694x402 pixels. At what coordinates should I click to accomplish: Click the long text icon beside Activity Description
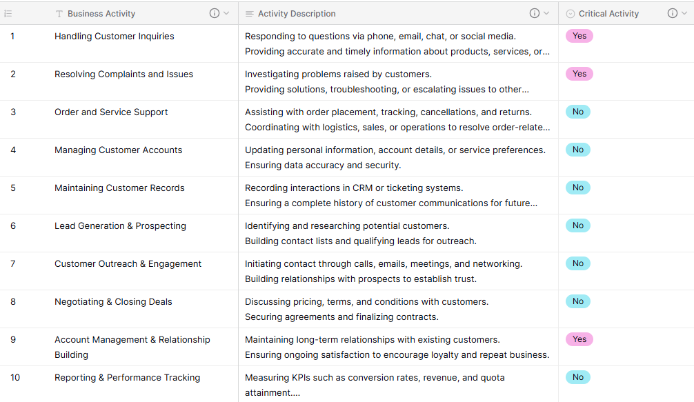pos(248,13)
